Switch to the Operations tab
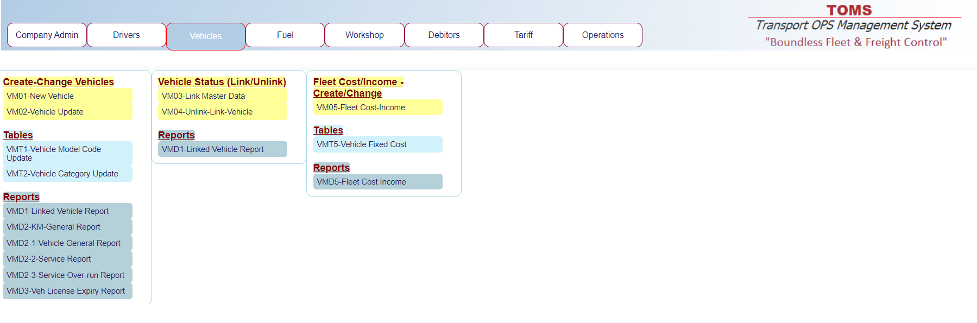 pyautogui.click(x=602, y=35)
